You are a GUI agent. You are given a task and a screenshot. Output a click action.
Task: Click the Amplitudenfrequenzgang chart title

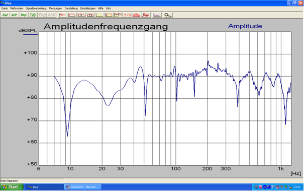[106, 27]
